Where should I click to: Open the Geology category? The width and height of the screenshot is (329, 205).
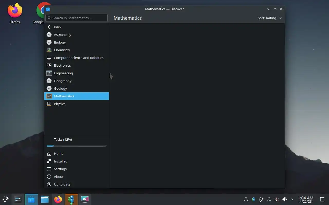click(77, 88)
